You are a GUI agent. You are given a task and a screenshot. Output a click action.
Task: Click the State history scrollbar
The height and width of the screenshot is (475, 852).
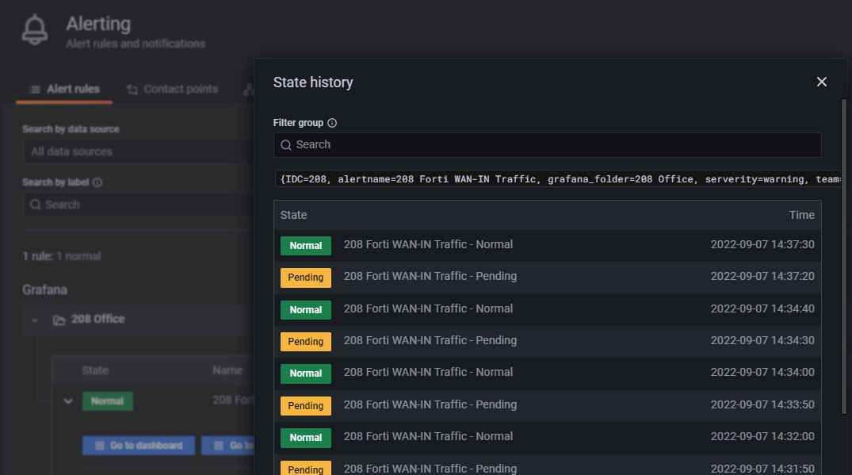(844, 256)
